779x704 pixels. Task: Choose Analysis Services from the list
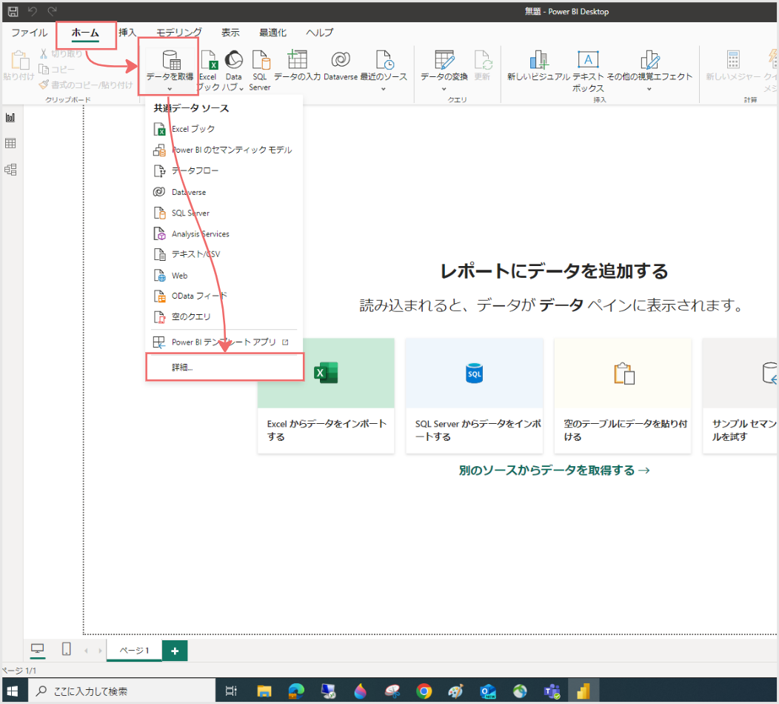[x=224, y=233]
